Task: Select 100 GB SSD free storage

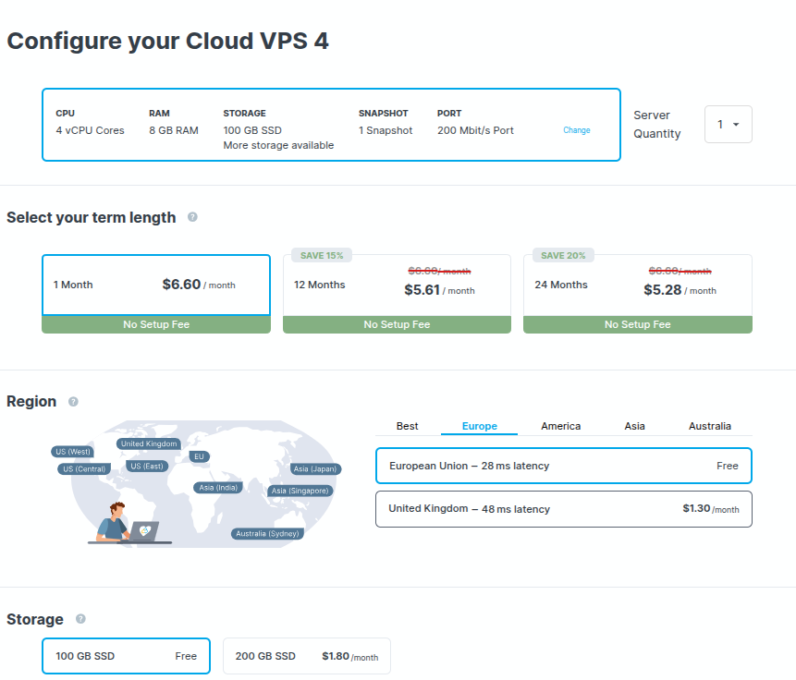Action: [126, 656]
